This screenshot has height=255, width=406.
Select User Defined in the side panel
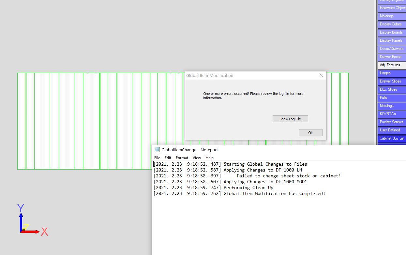pyautogui.click(x=392, y=130)
